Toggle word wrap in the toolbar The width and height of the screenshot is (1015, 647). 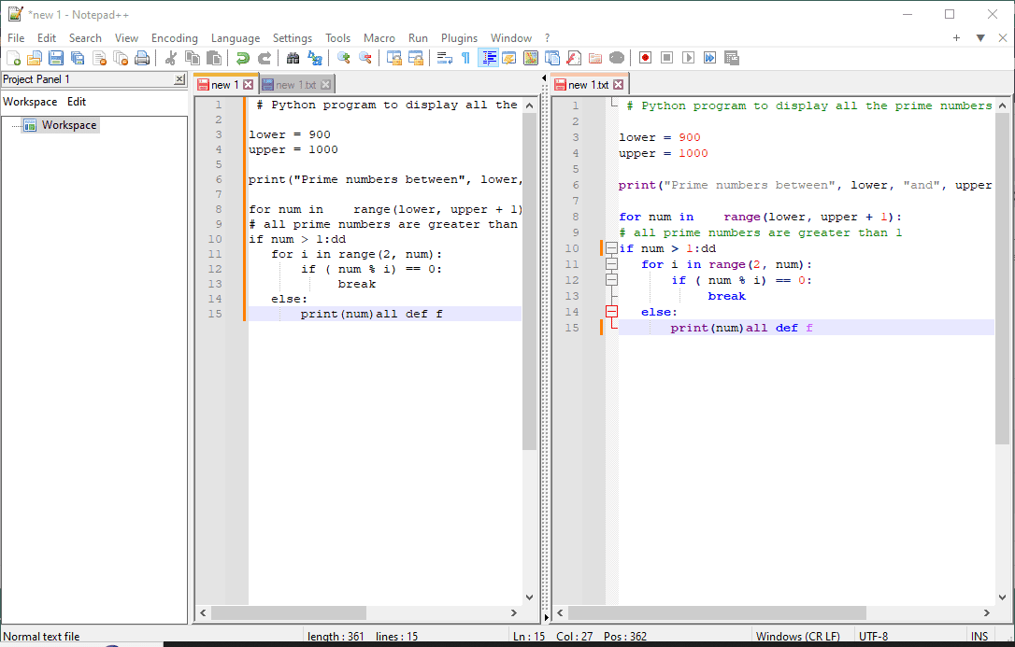pyautogui.click(x=445, y=58)
